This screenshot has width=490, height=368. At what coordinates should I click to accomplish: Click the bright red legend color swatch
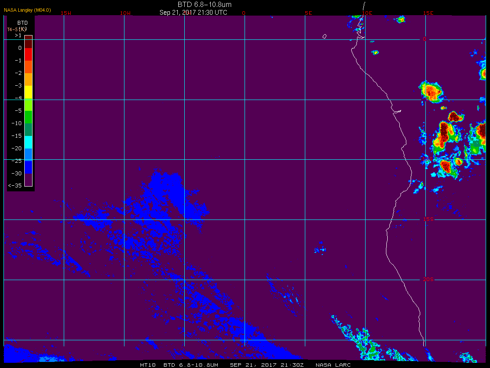point(29,54)
